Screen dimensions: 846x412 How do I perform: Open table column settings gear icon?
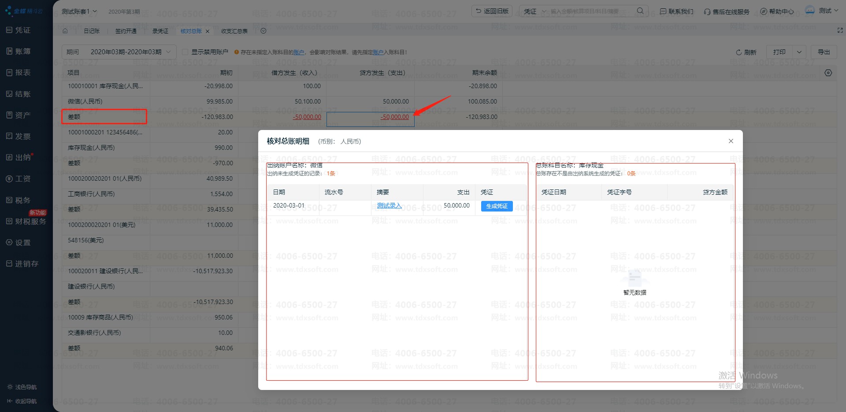tap(828, 73)
